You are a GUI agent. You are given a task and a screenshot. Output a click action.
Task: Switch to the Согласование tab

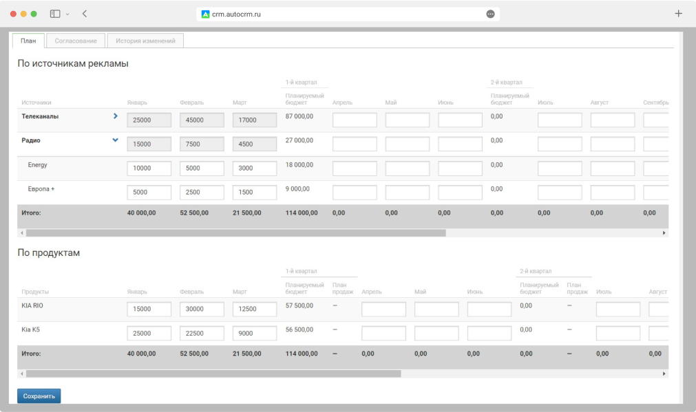tap(76, 41)
